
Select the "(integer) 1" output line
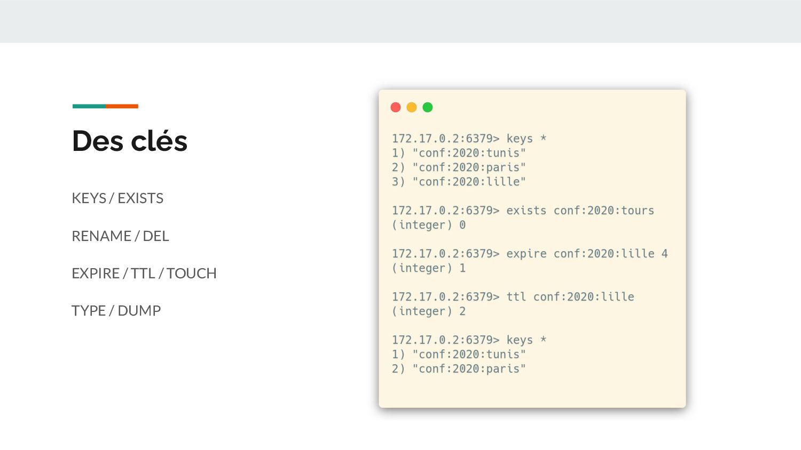tap(429, 268)
